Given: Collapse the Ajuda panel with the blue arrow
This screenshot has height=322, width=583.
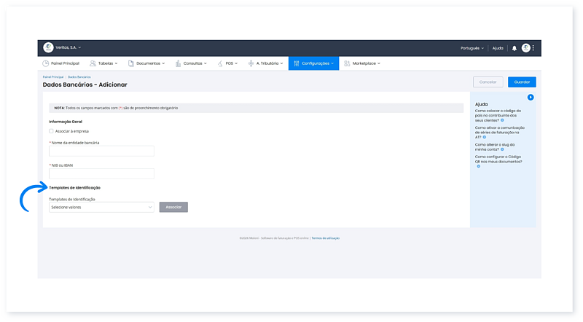Looking at the screenshot, I should pyautogui.click(x=531, y=97).
